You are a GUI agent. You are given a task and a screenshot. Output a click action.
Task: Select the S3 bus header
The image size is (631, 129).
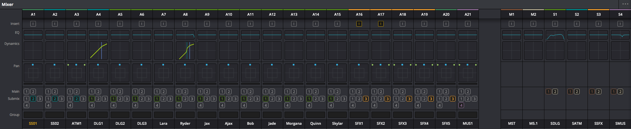(598, 14)
